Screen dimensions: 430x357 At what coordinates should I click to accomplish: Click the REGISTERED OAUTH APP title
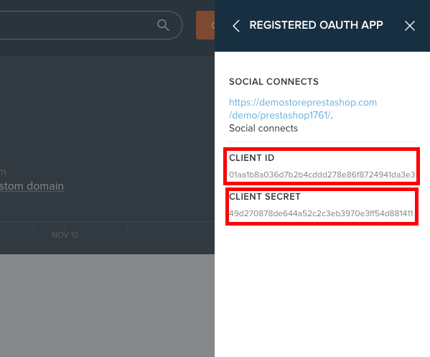point(316,25)
